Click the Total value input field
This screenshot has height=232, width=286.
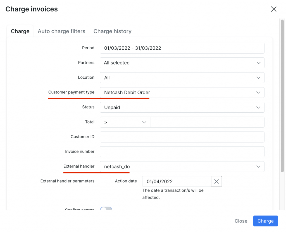(x=207, y=122)
